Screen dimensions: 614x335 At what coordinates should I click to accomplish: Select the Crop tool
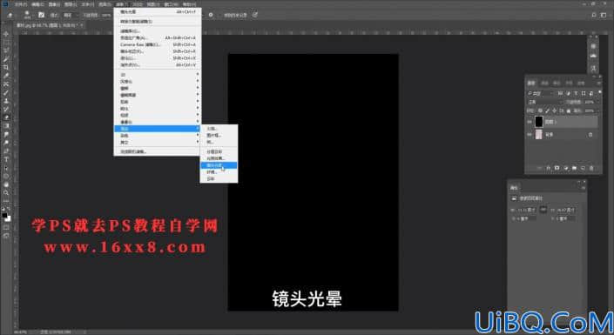(6, 67)
